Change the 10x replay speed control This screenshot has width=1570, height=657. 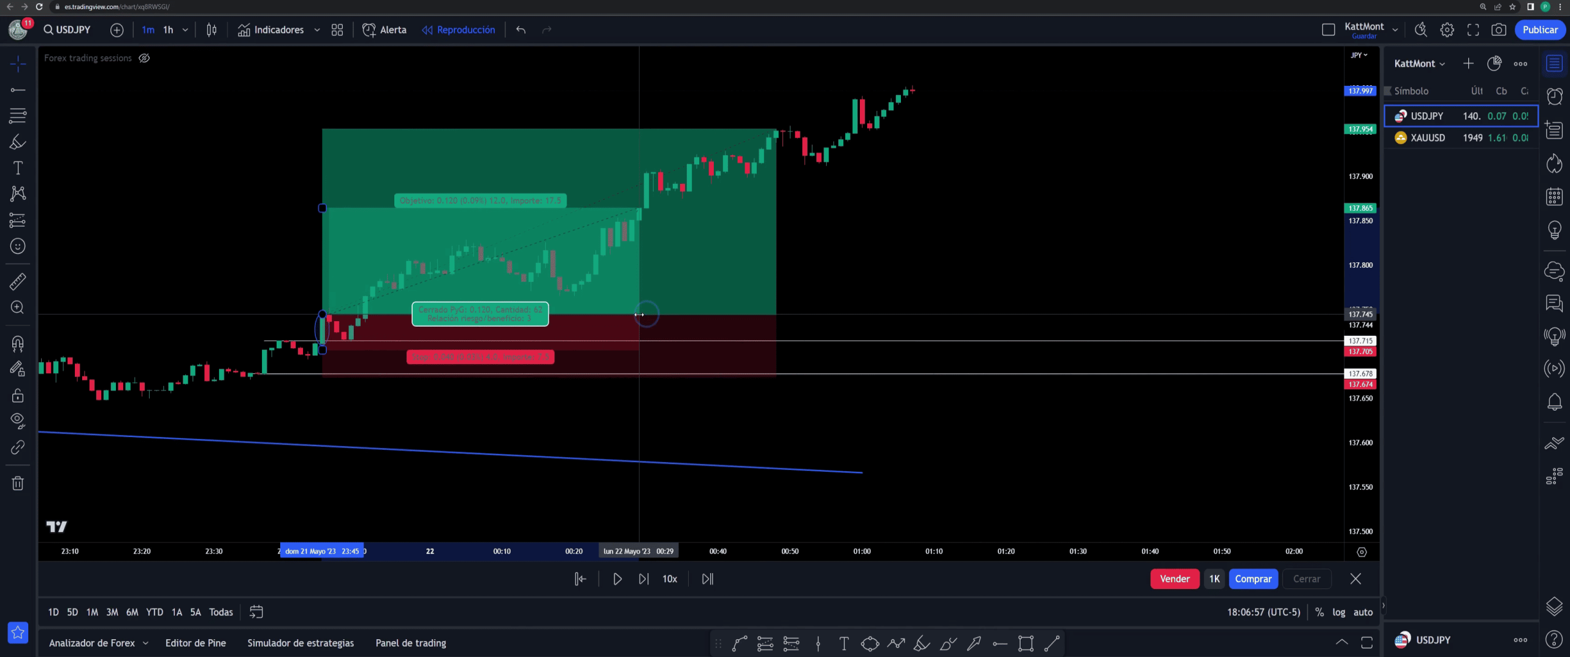670,579
